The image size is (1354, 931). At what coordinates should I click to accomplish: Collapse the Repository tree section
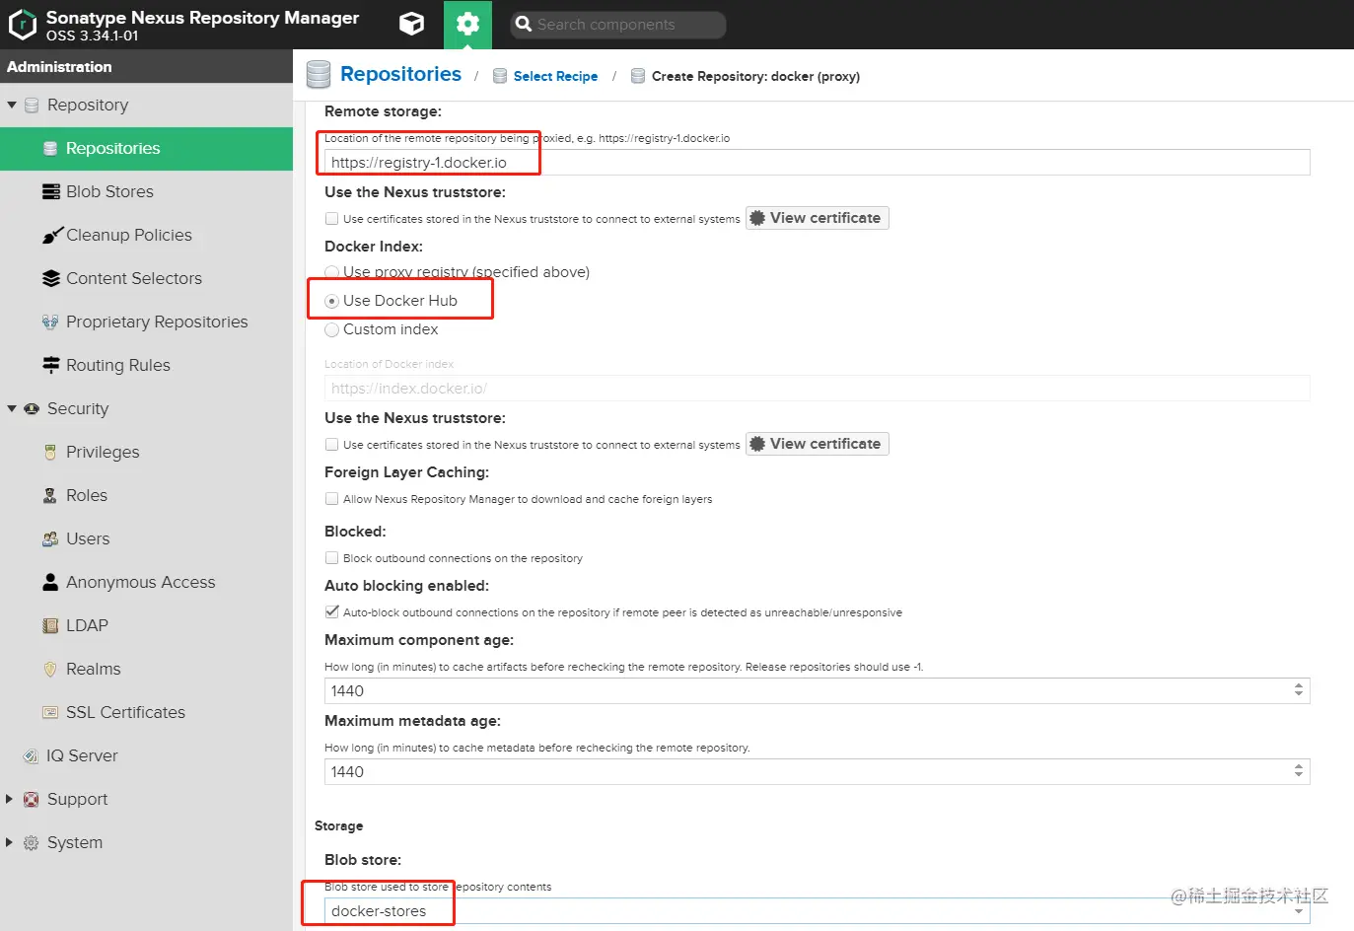tap(12, 105)
